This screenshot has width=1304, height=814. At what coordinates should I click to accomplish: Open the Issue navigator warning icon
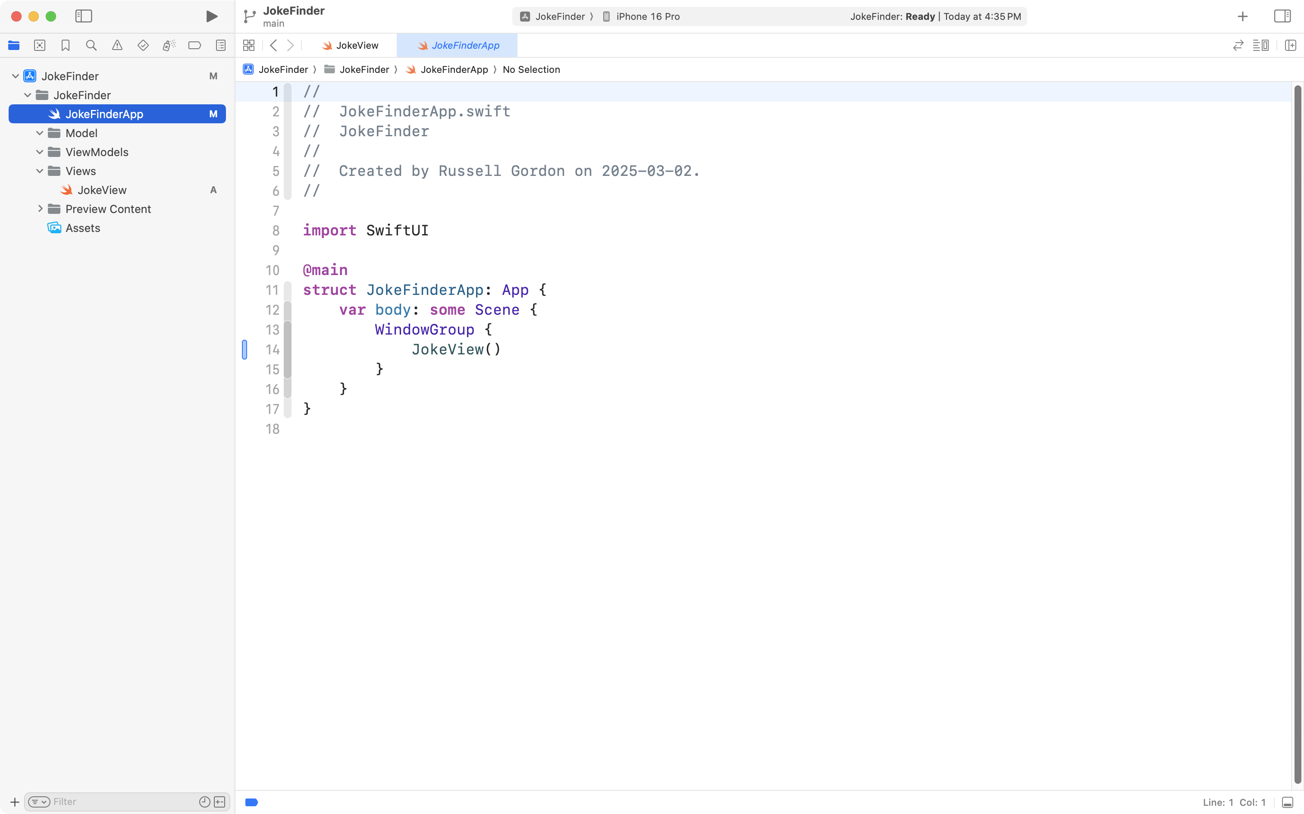coord(117,46)
